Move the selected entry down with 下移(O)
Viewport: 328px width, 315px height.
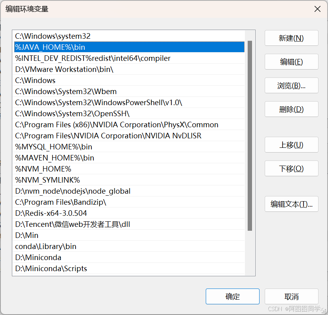pos(291,168)
